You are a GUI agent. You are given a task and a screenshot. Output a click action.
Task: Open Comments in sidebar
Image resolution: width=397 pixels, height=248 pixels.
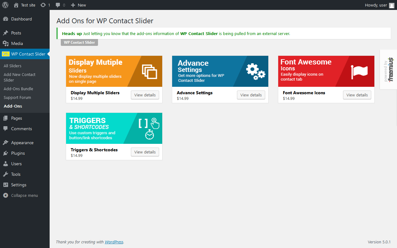[x=25, y=129]
